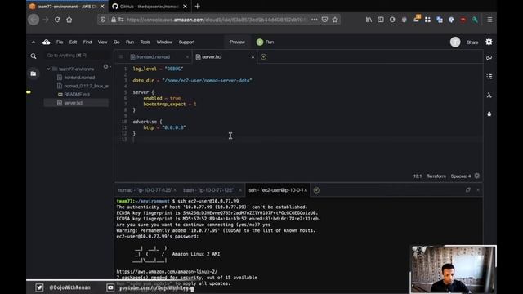The width and height of the screenshot is (523, 294).
Task: Click the Share button
Action: [x=472, y=42]
